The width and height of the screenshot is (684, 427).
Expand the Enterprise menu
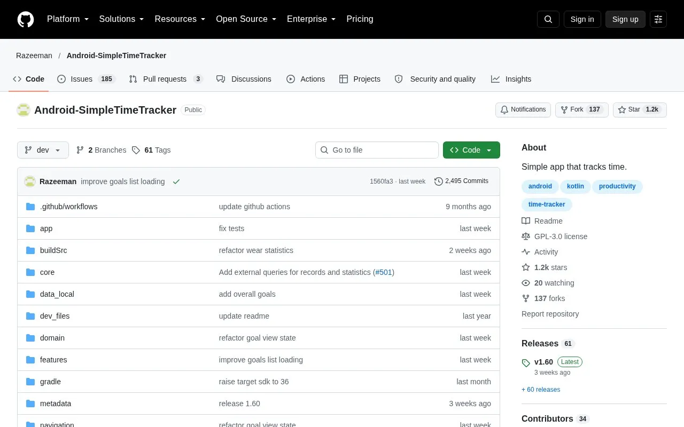[x=312, y=19]
